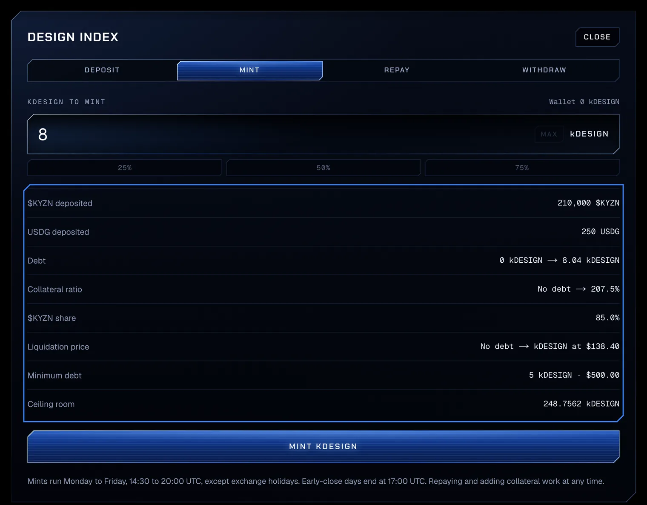Click the "DESIGN INDEX" dialog title
The height and width of the screenshot is (505, 647).
pos(73,37)
